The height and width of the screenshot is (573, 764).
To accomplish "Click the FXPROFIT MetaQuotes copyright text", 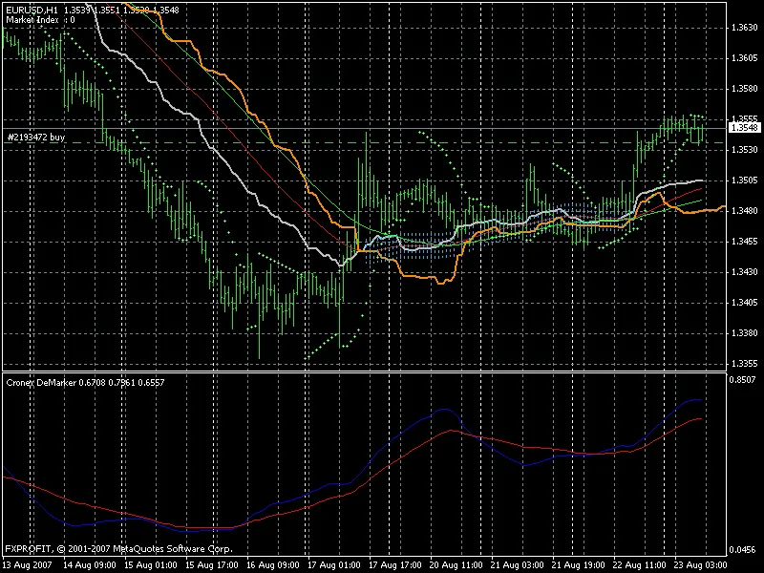I will pos(115,549).
